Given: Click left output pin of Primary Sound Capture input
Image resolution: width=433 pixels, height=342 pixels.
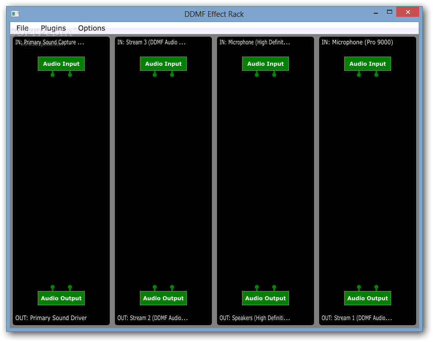Looking at the screenshot, I should pos(53,74).
